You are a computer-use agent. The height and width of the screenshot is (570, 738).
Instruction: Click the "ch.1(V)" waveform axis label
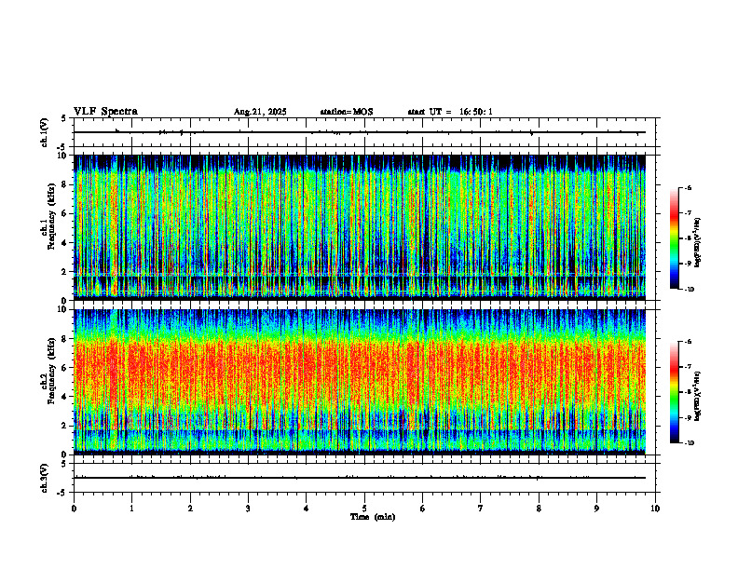(x=45, y=132)
